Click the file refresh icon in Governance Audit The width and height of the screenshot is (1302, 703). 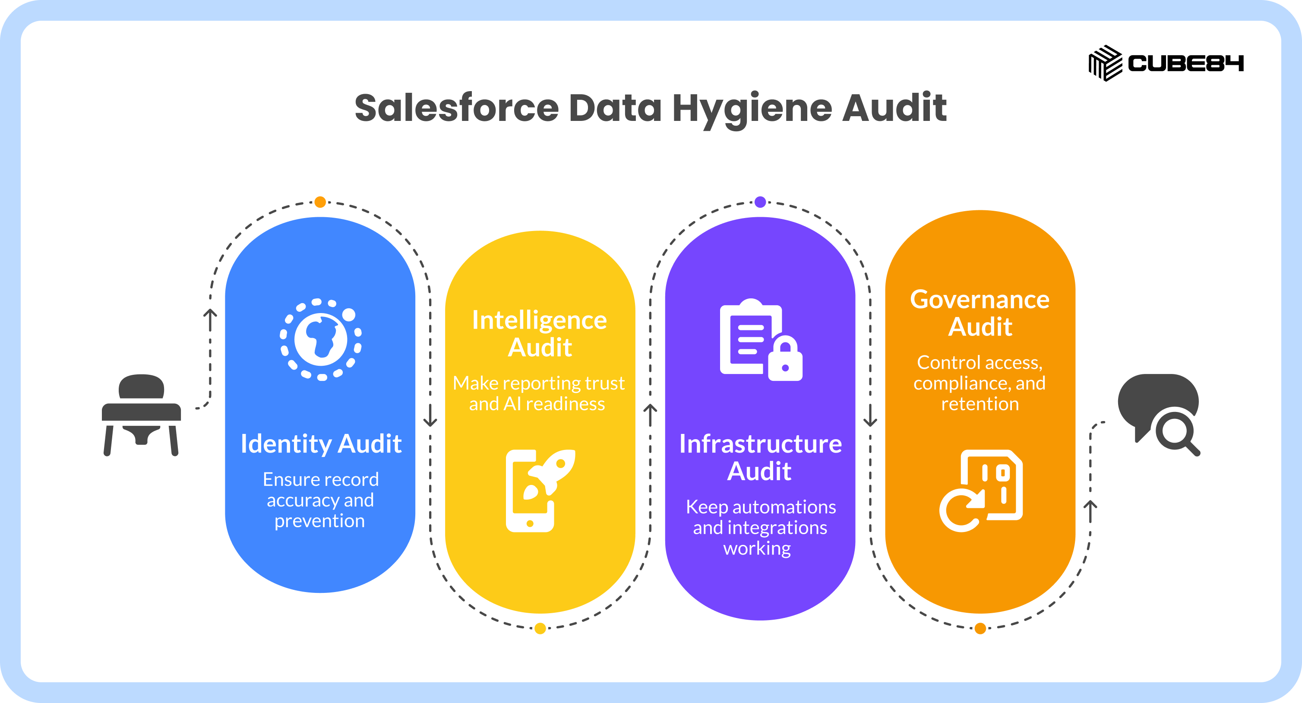click(980, 491)
